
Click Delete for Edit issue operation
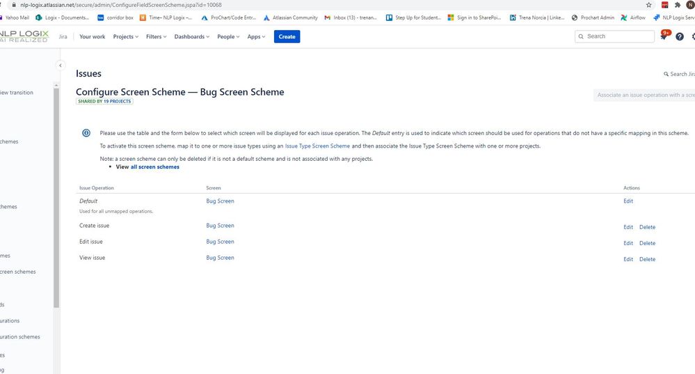tap(647, 243)
